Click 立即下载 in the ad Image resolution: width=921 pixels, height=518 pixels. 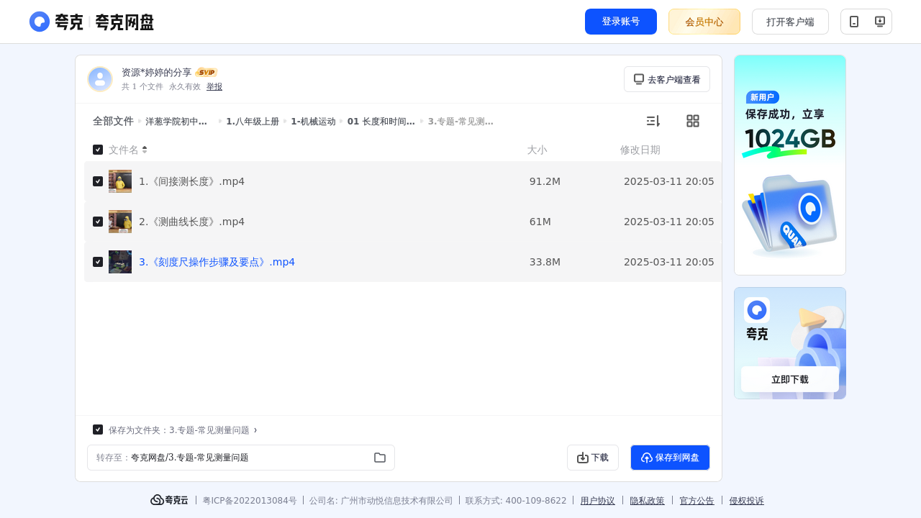790,379
